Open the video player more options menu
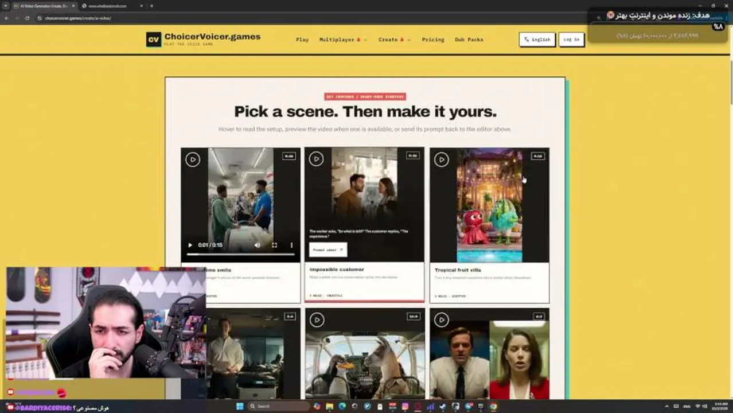 (291, 245)
